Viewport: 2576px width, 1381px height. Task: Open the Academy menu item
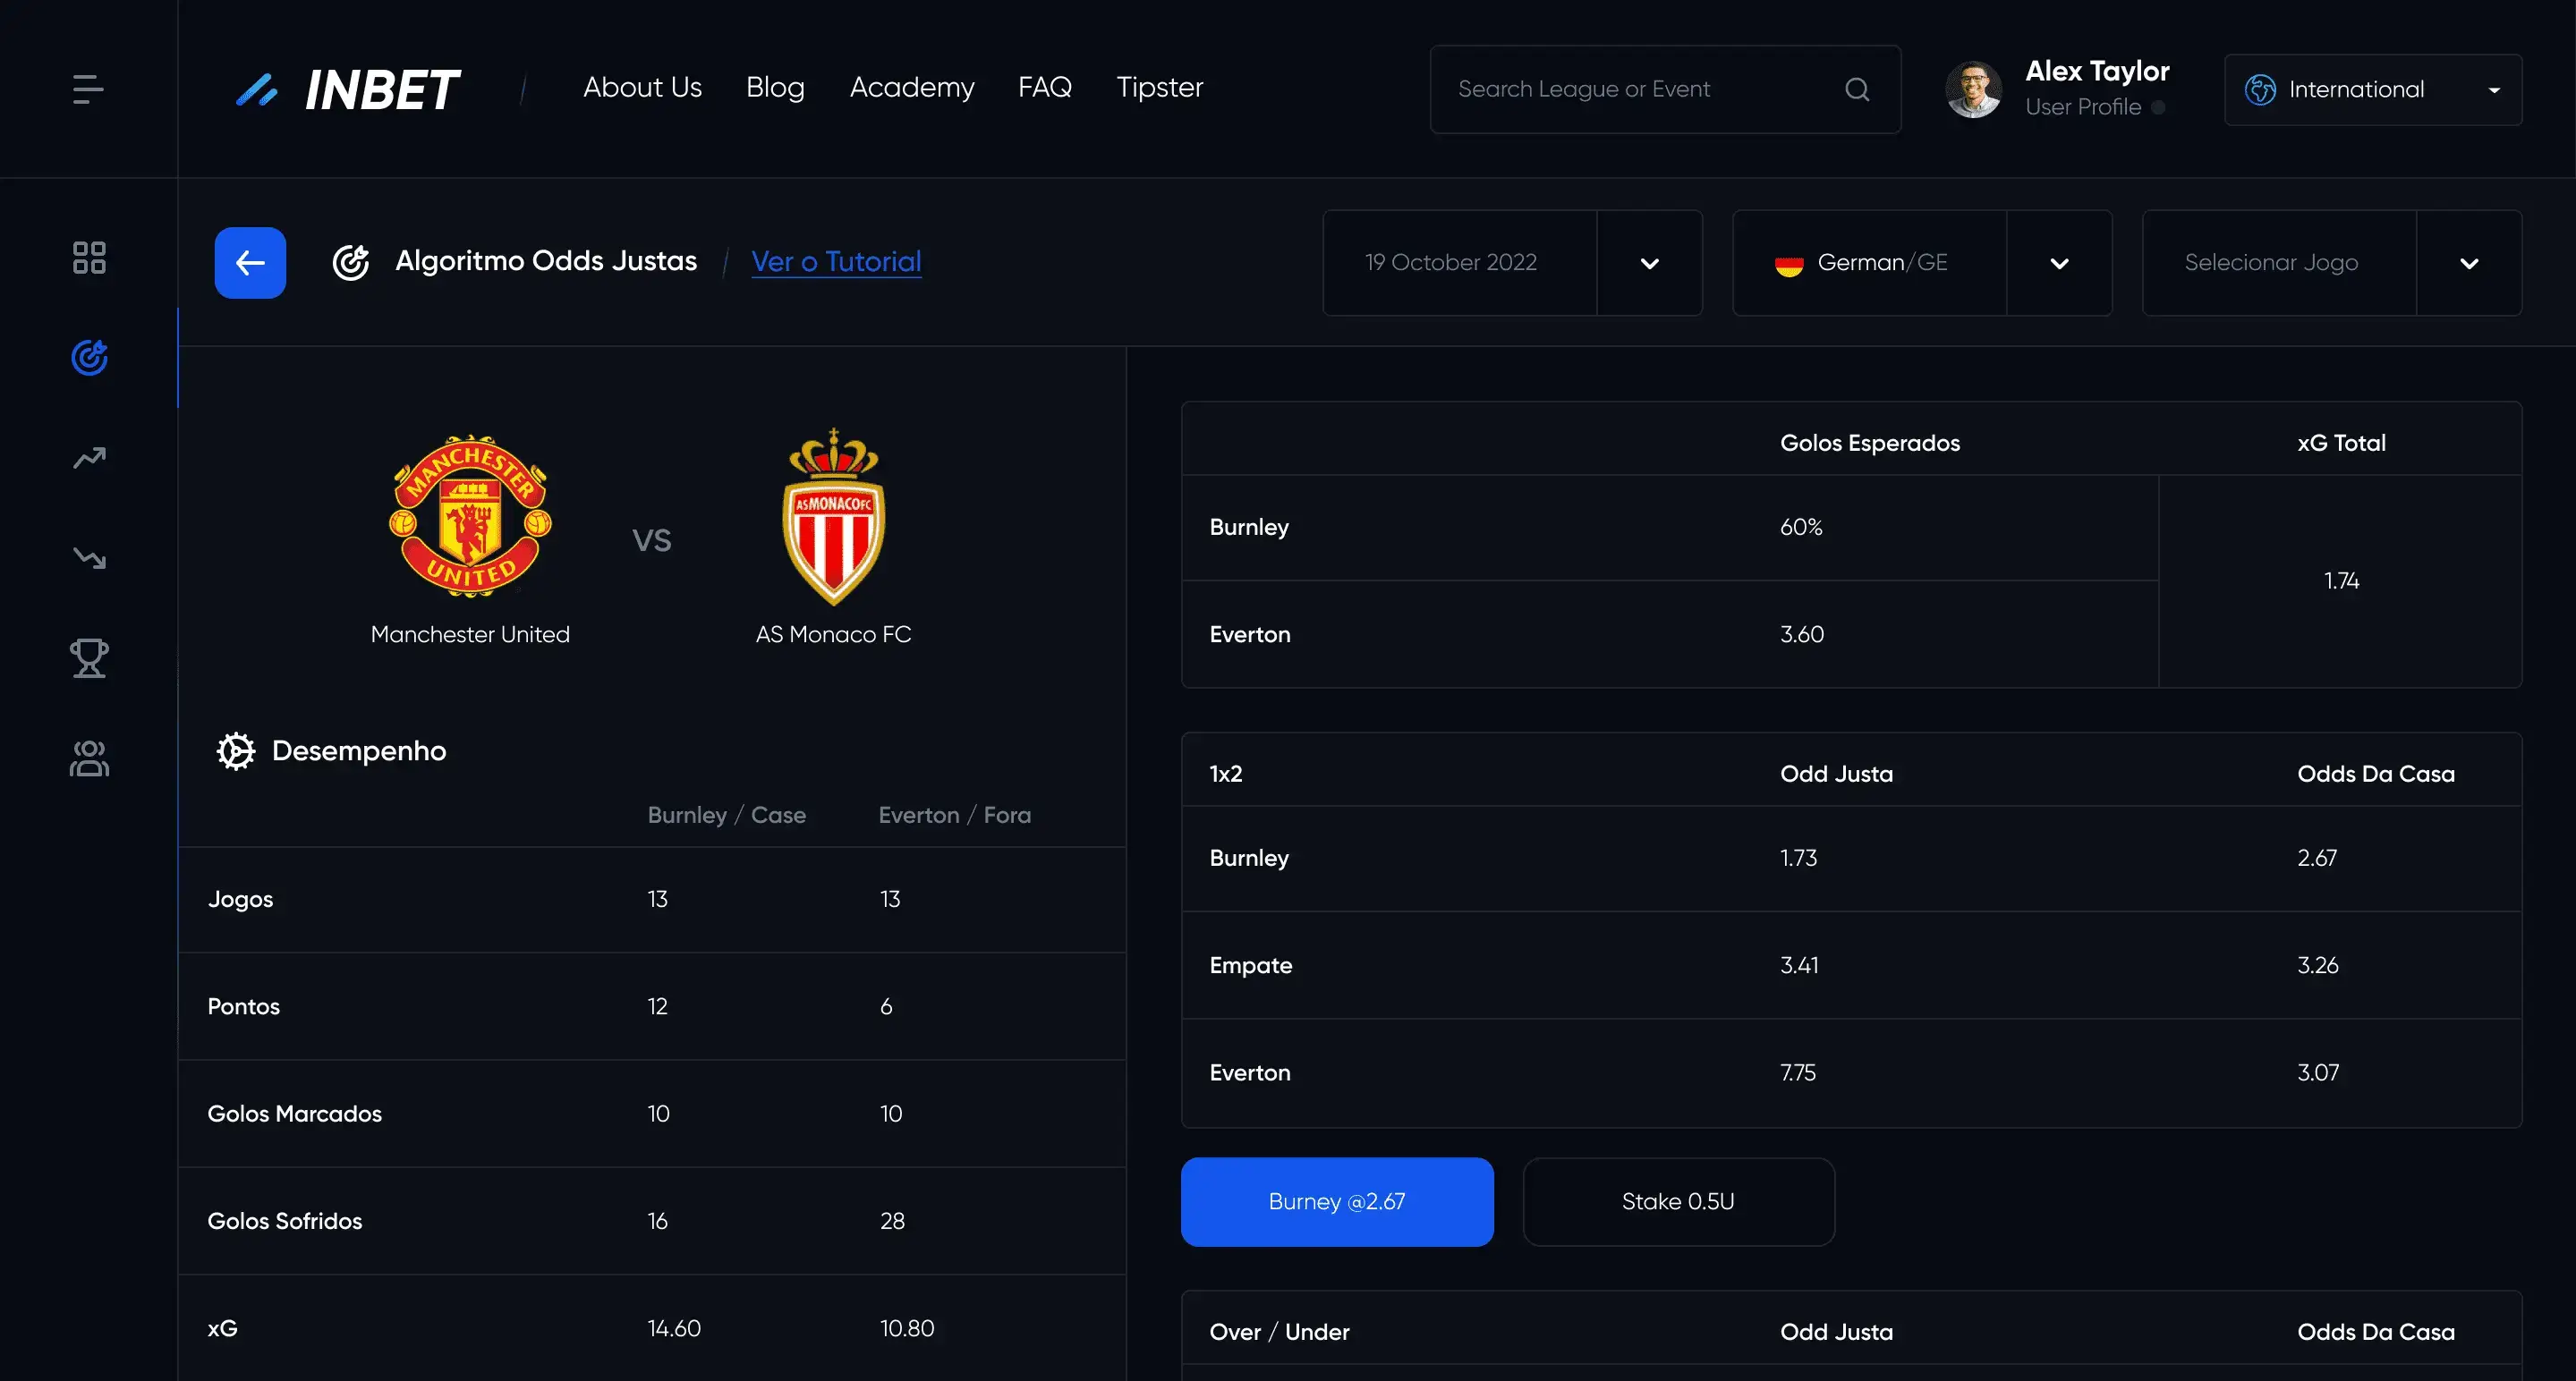point(911,88)
